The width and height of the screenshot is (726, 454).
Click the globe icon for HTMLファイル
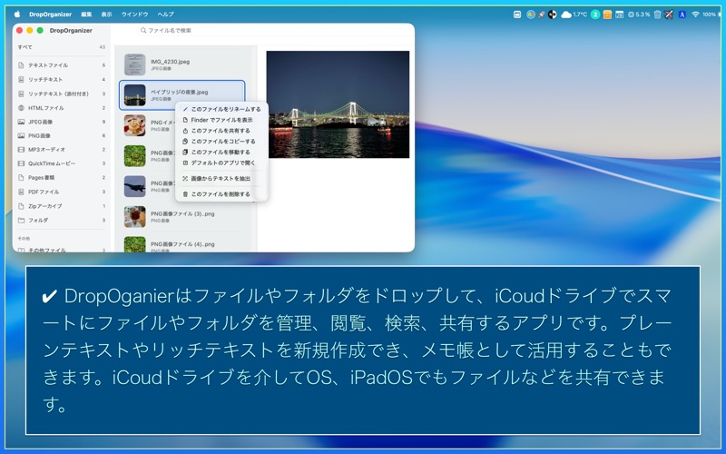click(21, 108)
